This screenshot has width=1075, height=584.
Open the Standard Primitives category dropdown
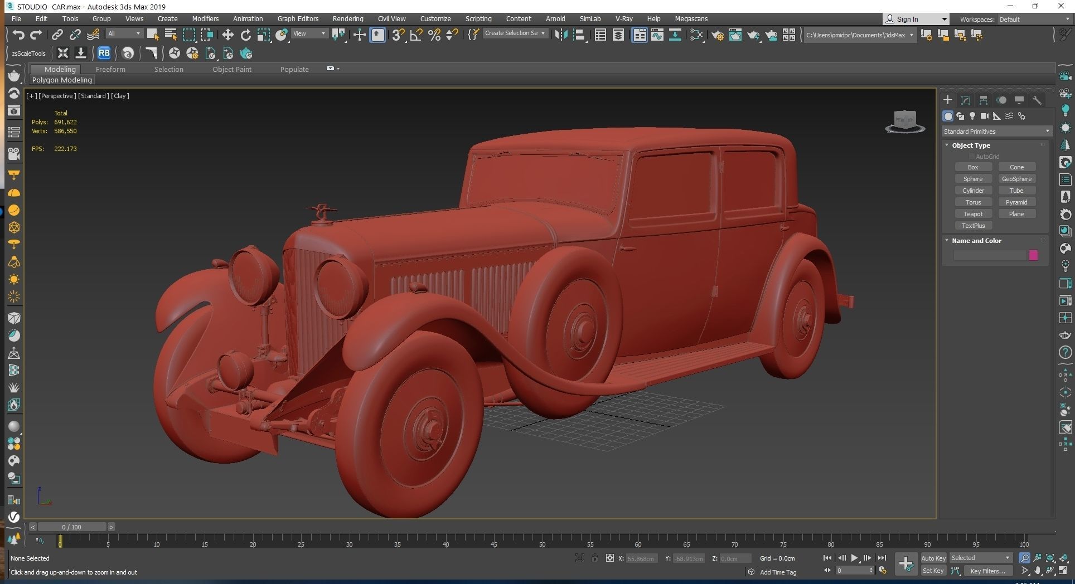(x=996, y=132)
